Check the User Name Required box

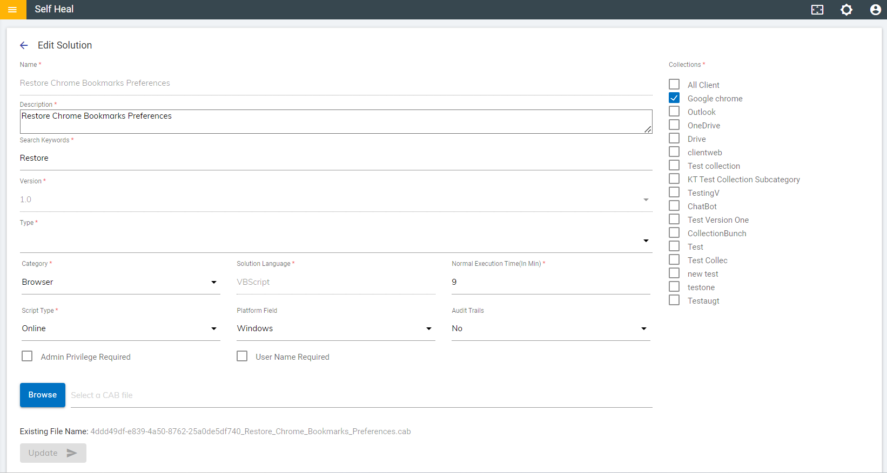click(x=242, y=357)
